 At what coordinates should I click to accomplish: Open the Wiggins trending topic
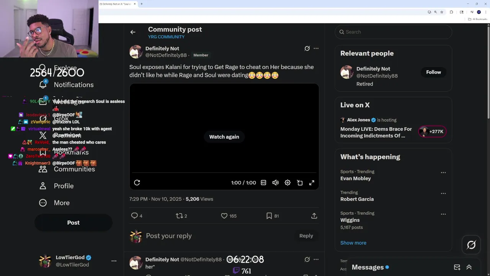pyautogui.click(x=350, y=220)
